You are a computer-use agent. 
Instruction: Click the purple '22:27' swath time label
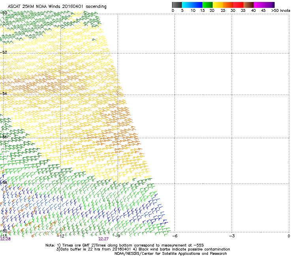(103, 239)
